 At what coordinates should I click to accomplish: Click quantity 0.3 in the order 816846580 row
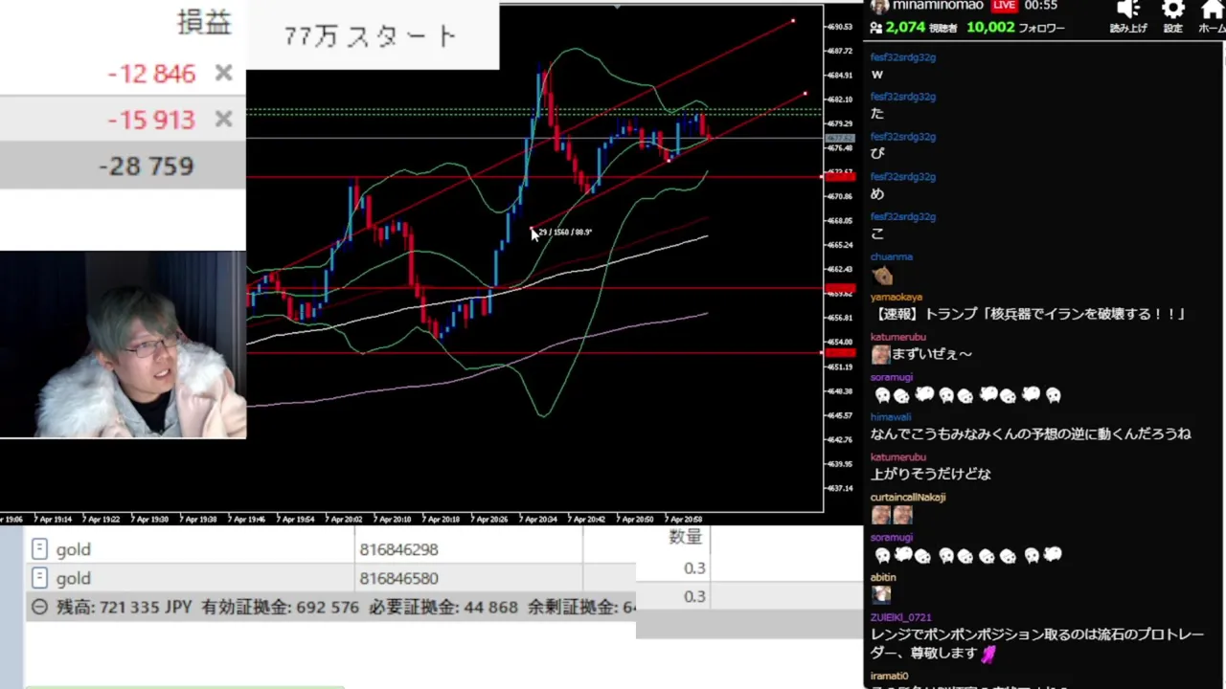coord(694,596)
